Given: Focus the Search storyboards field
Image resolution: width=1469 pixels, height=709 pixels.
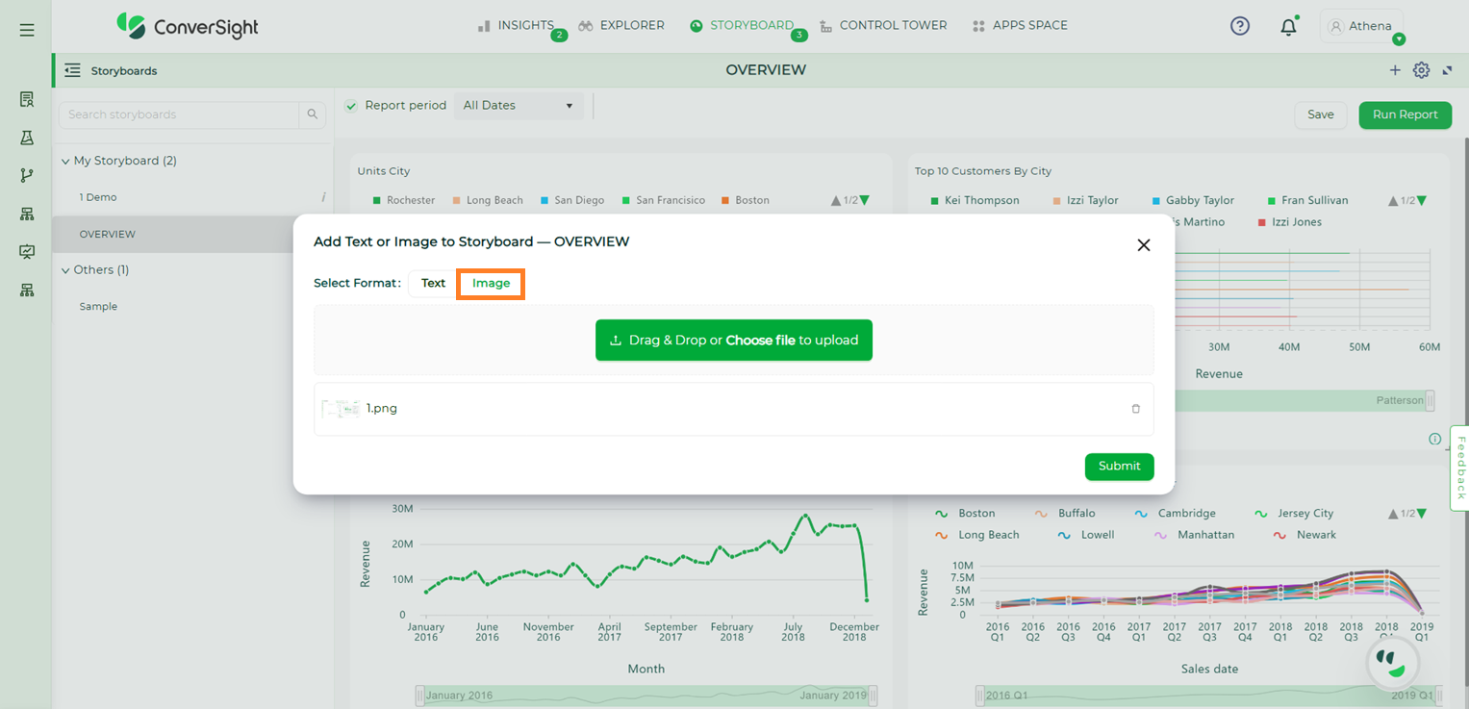Looking at the screenshot, I should 179,114.
